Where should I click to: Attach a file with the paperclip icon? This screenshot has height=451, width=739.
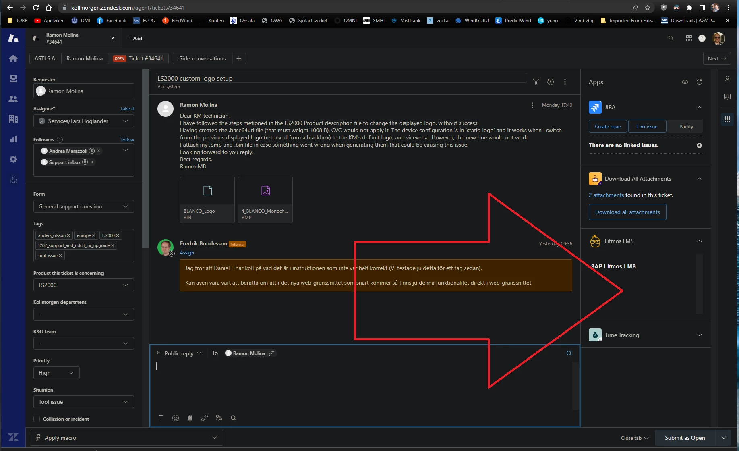[190, 418]
